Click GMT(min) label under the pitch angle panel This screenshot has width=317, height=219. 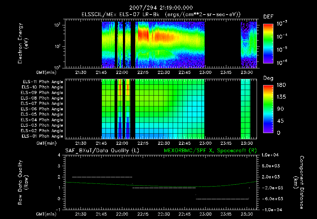46,144
